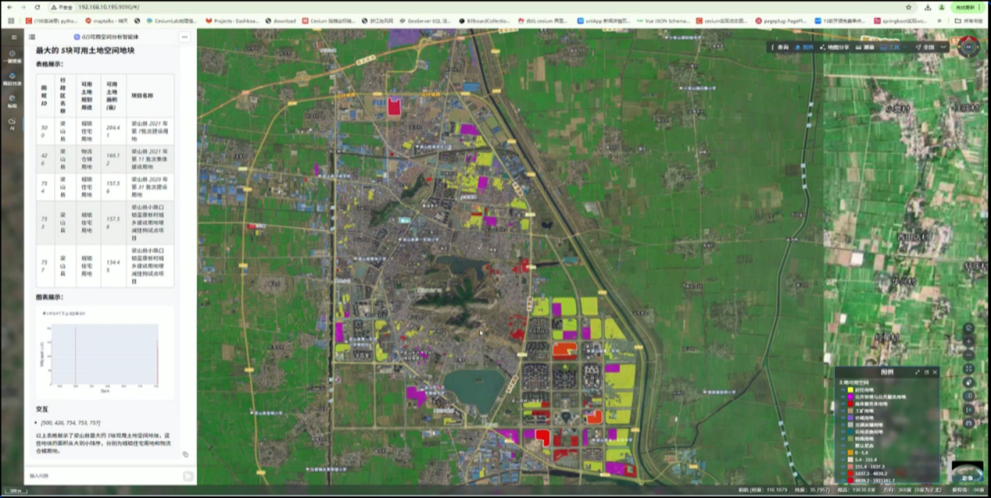Click the yellow 居住用地 color swatch
991x498 pixels.
pyautogui.click(x=850, y=390)
